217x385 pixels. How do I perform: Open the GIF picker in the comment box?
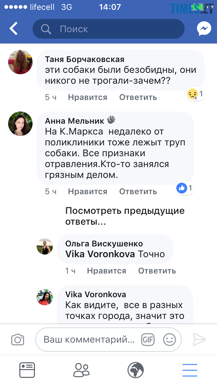148,339
